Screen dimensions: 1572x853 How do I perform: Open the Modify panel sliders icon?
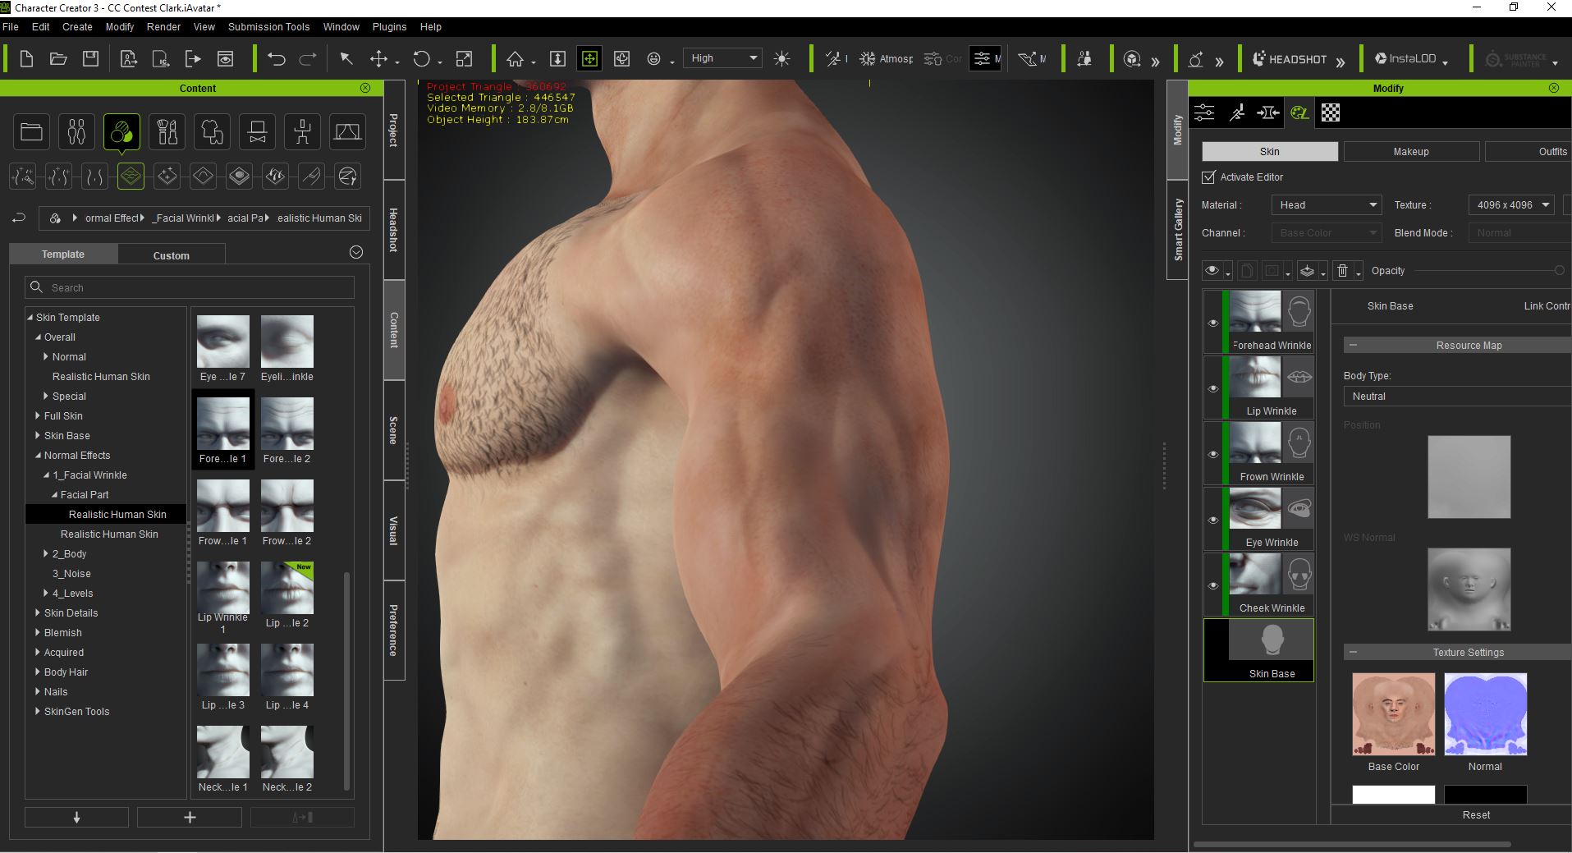coord(1204,112)
